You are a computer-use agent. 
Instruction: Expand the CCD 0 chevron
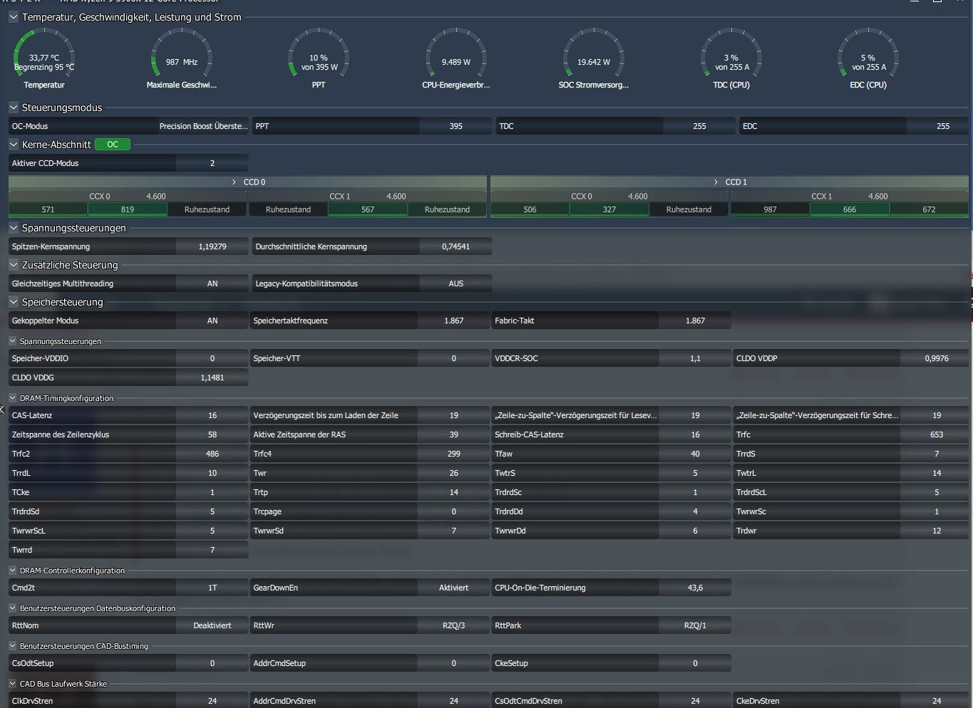tap(234, 182)
